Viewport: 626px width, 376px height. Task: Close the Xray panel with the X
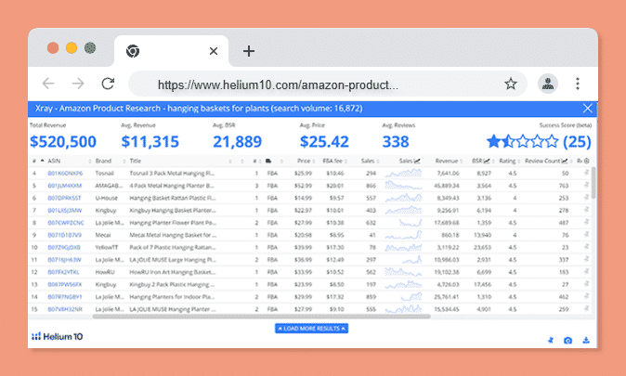coord(587,109)
